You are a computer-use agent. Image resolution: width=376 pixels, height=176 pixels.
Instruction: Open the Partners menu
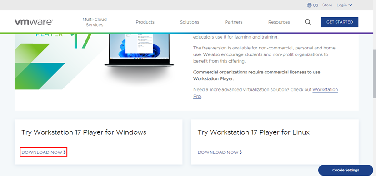click(x=234, y=22)
